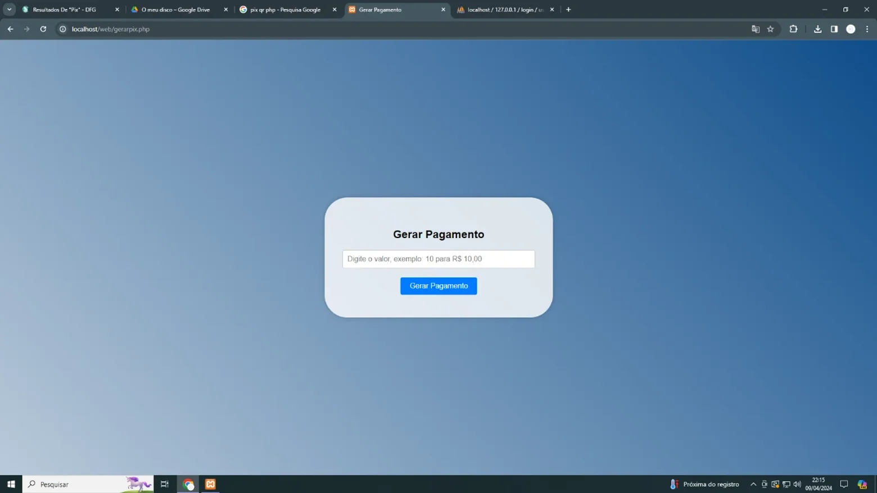Screen dimensions: 877x493
Task: Switch to the localhost phpMyAdmin tab
Action: click(x=505, y=10)
